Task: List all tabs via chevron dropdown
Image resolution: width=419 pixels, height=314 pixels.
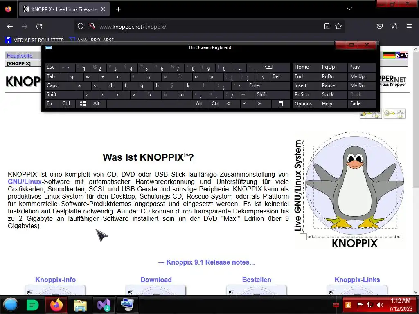Action: 349,9
